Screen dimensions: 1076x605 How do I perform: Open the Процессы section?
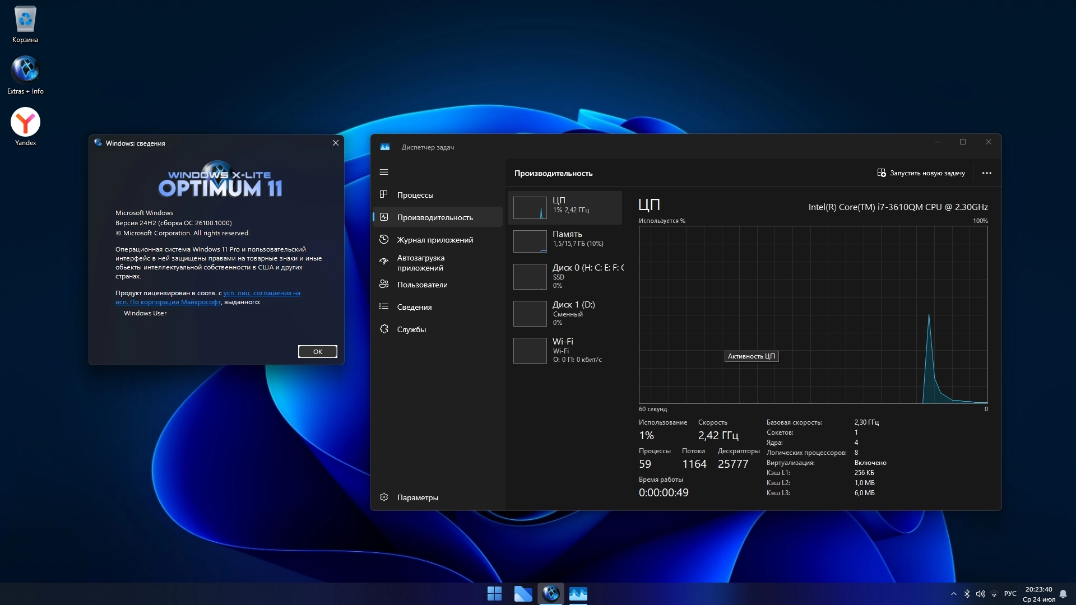click(415, 195)
